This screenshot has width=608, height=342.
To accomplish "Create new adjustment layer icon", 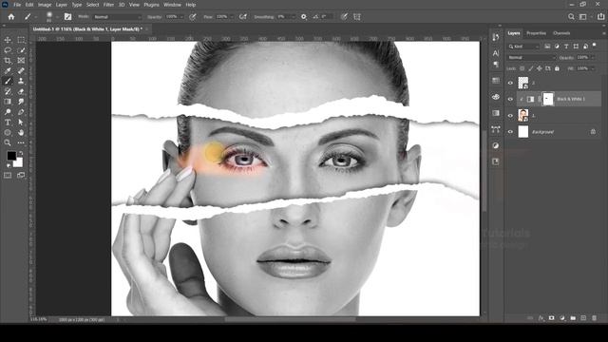I will tap(562, 318).
